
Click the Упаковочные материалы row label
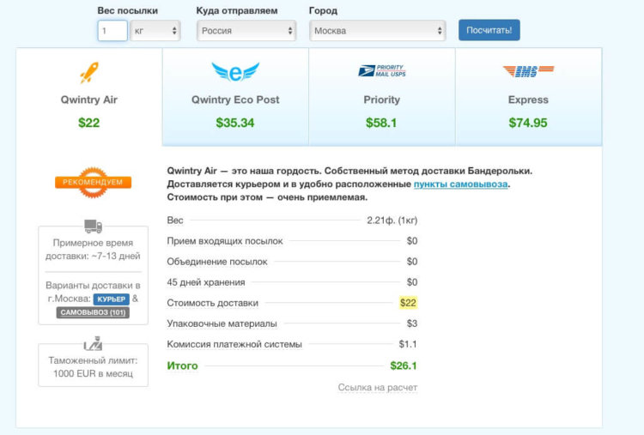coord(222,323)
